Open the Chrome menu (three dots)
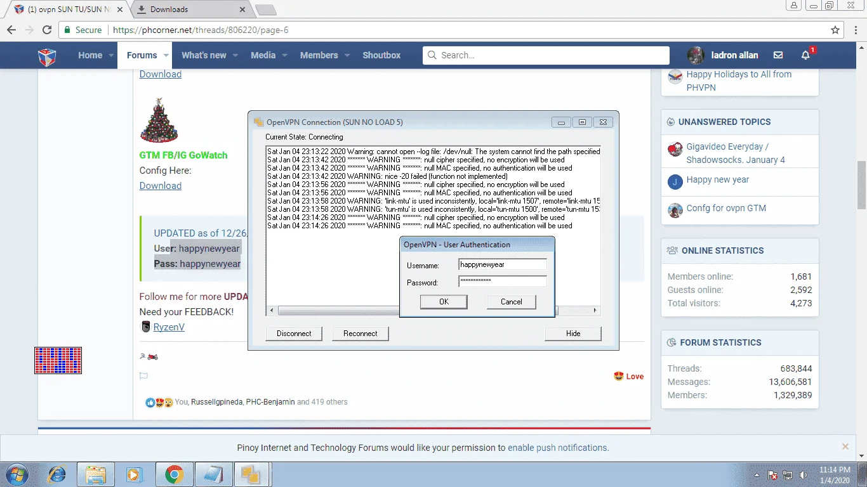Image resolution: width=867 pixels, height=487 pixels. tap(856, 30)
